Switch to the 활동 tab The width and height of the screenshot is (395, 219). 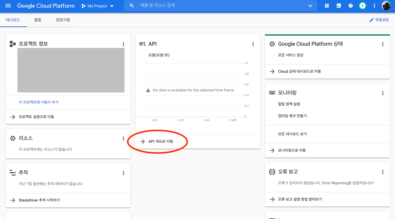(x=38, y=20)
